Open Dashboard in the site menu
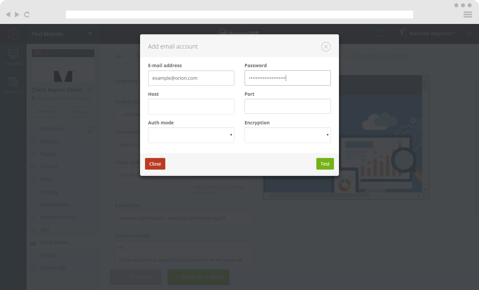Image resolution: width=479 pixels, height=290 pixels. [53, 129]
